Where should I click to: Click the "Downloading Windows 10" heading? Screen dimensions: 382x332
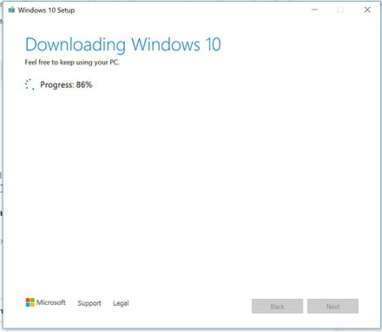pyautogui.click(x=123, y=44)
